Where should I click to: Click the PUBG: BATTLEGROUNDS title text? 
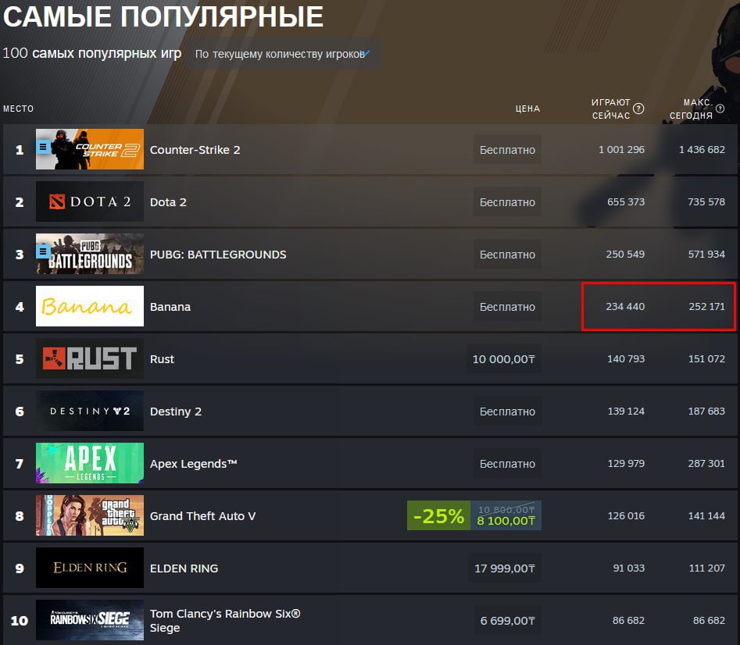(218, 254)
